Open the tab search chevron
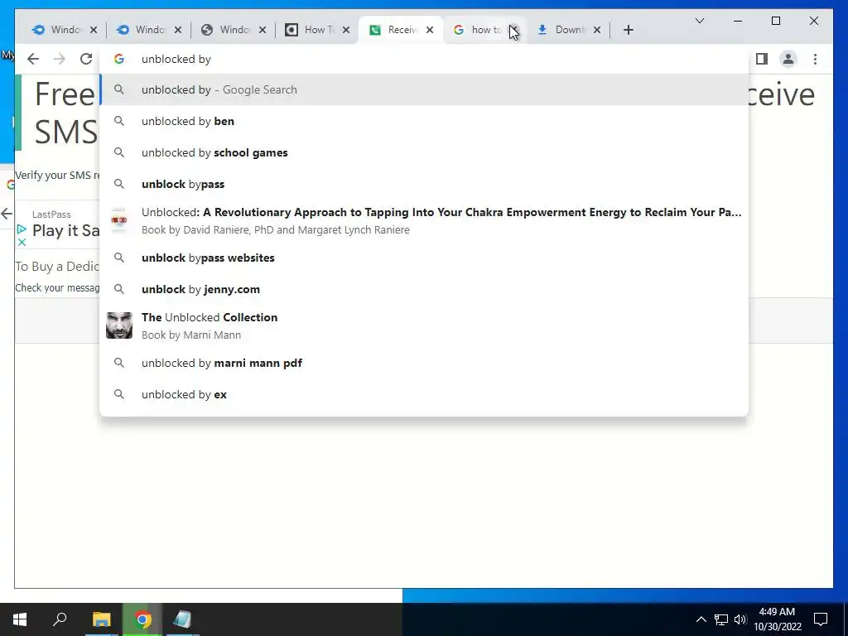 click(x=699, y=21)
